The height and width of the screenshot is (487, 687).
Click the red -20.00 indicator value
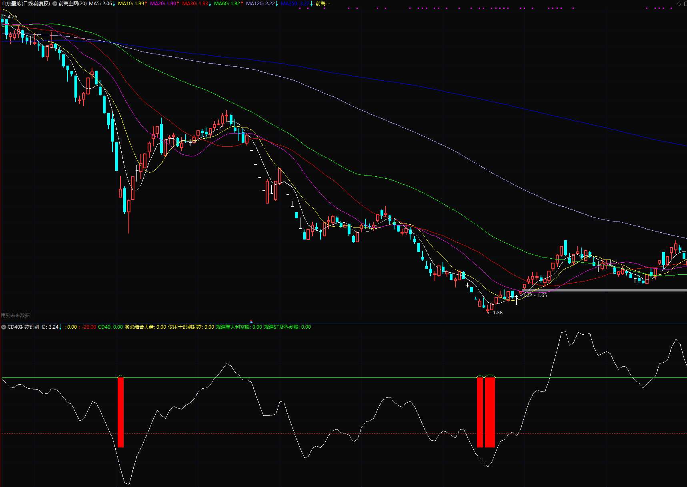coord(89,327)
